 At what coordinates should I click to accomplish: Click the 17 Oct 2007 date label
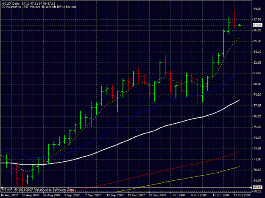(242, 195)
